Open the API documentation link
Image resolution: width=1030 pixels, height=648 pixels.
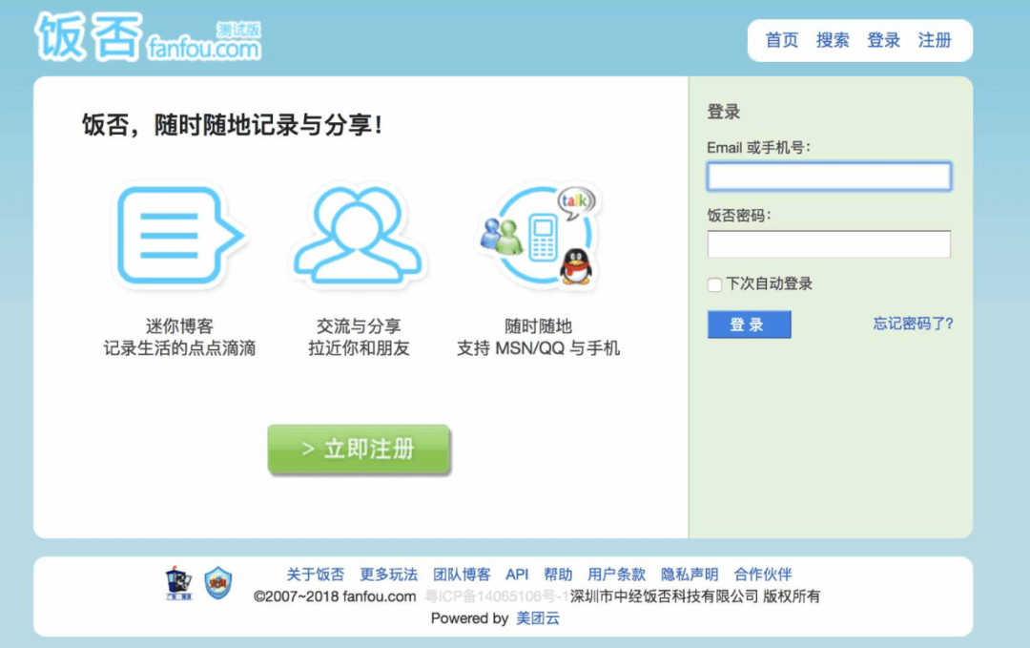[x=517, y=574]
